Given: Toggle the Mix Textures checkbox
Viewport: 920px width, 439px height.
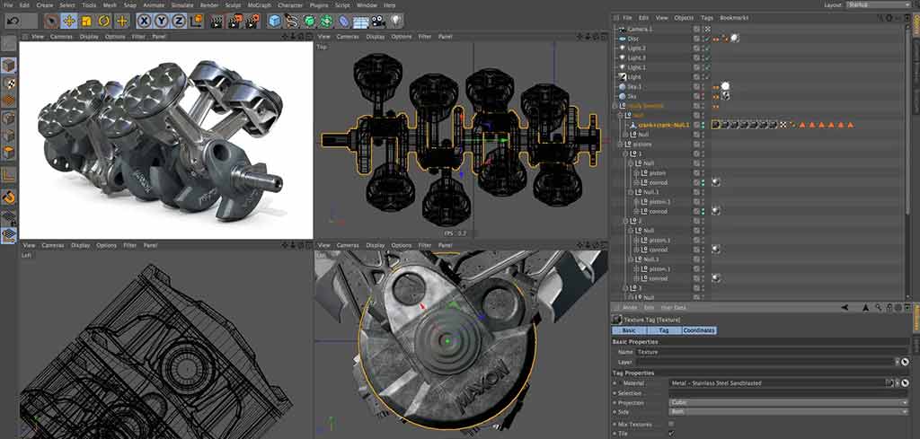Looking at the screenshot, I should (671, 424).
